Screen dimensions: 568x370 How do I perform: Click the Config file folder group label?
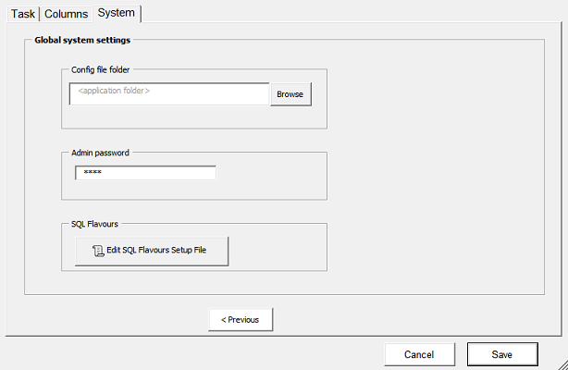tap(100, 69)
